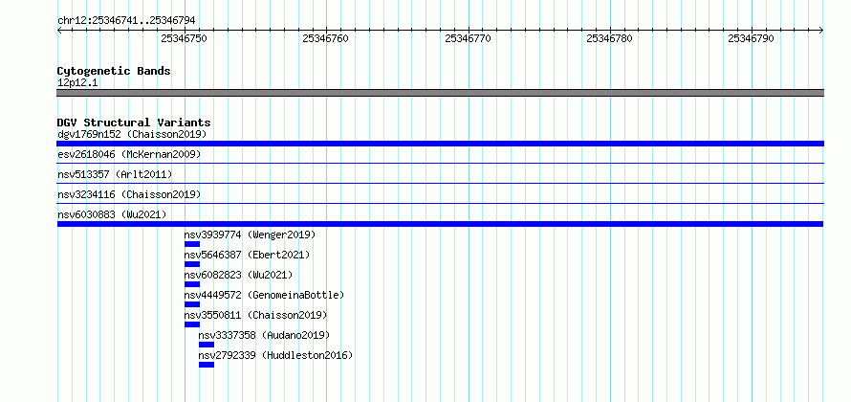Viewport: 851px width, 402px height.
Task: Click the small blue block under nsv4449572
Action: click(x=192, y=304)
